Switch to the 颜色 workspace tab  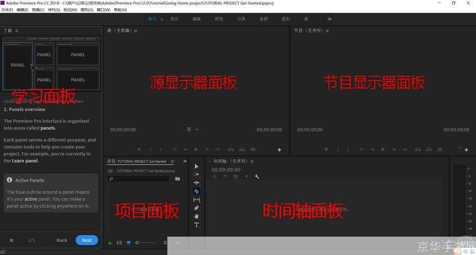219,19
